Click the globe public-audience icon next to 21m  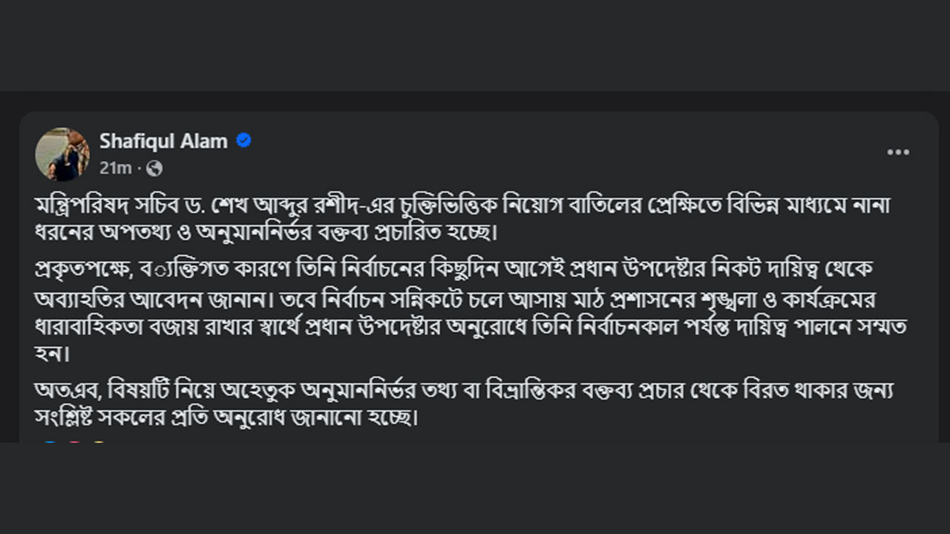[x=154, y=168]
